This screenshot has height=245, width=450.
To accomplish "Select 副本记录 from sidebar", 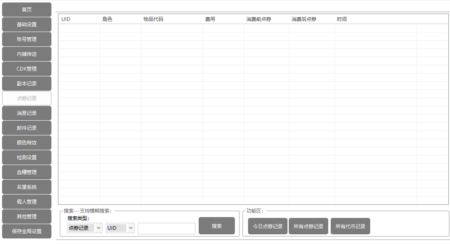I will 27,84.
